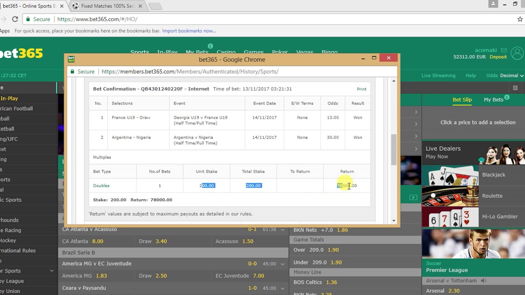Click the Bet Slip panel layout icon
This screenshot has width=525, height=295.
pyautogui.click(x=515, y=88)
